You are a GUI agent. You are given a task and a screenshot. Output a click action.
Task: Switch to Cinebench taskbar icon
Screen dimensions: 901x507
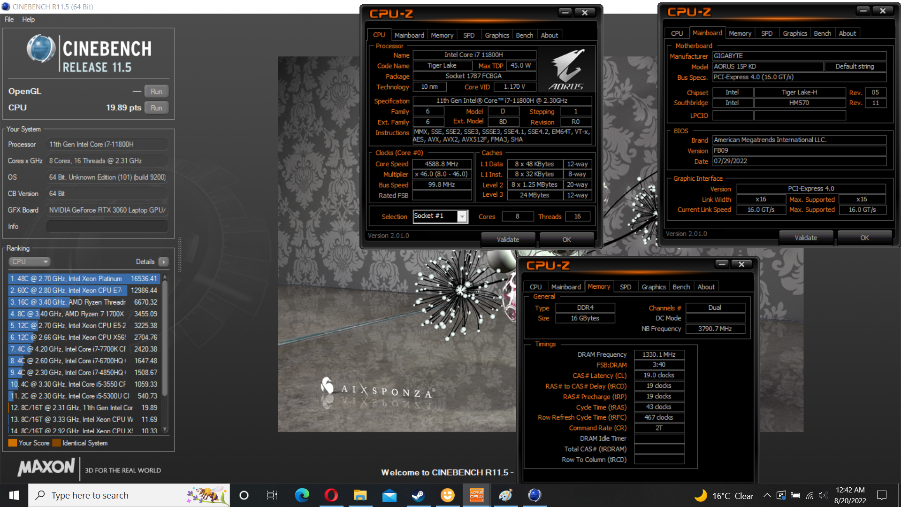point(534,495)
